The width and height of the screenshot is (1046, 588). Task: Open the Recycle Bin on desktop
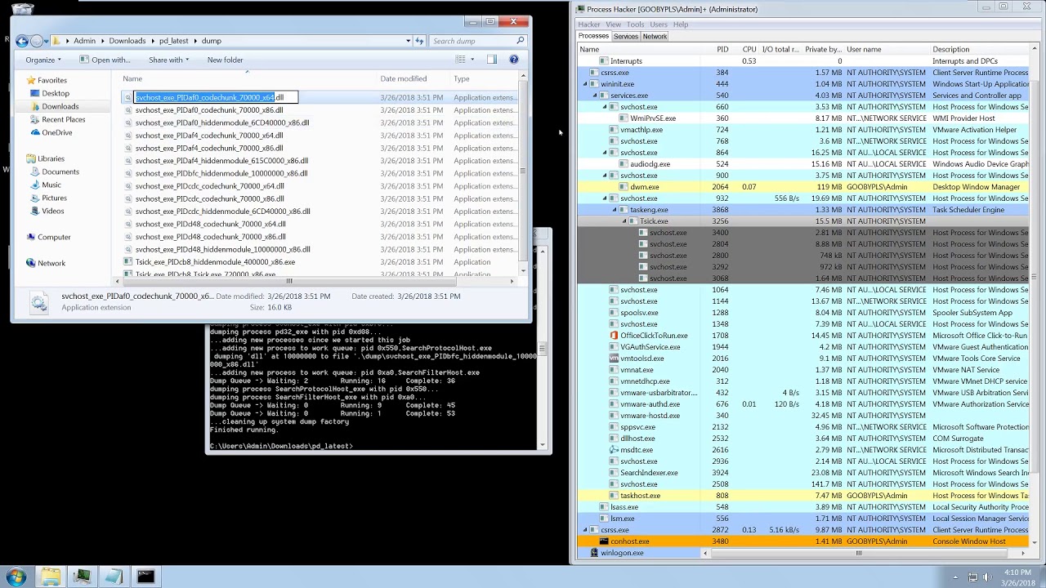(x=24, y=8)
